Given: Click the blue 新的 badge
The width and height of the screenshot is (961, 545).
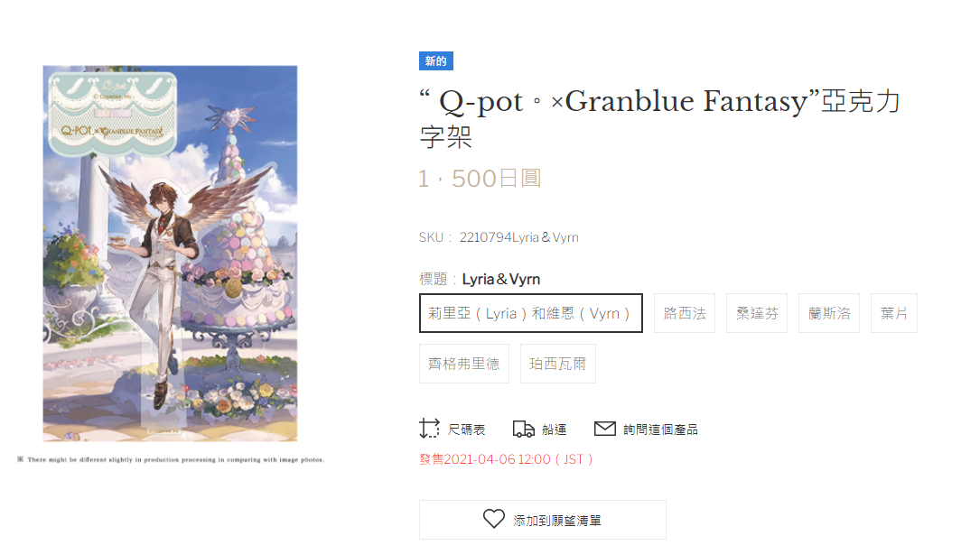Looking at the screenshot, I should 435,60.
